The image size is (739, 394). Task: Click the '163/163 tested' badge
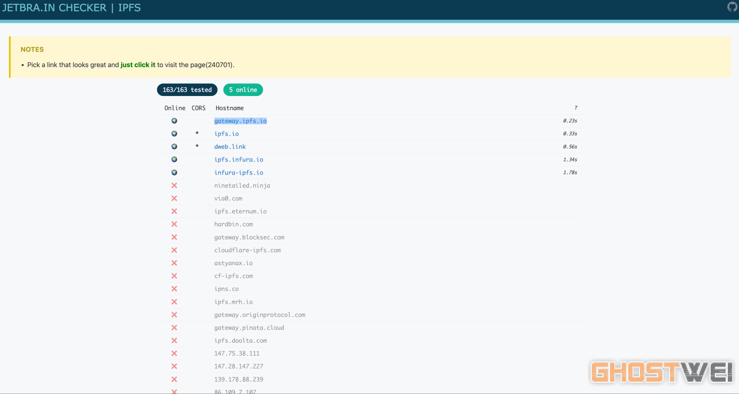[187, 90]
